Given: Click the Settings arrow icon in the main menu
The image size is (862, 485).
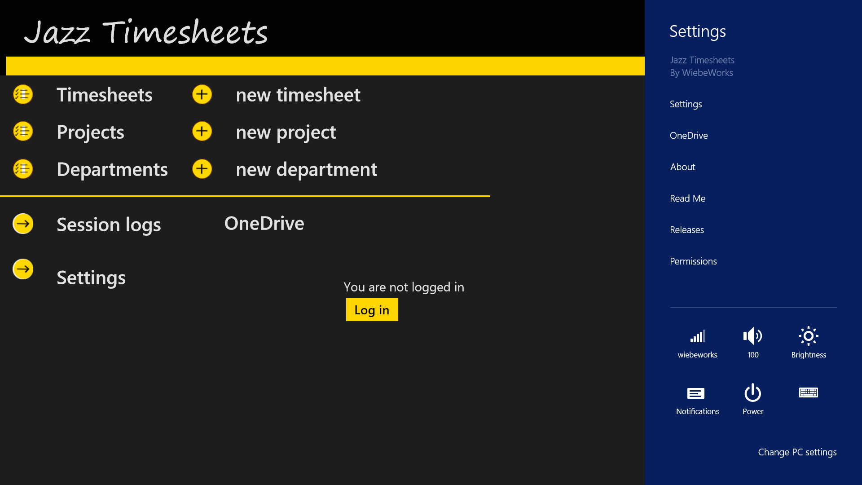Looking at the screenshot, I should click(23, 269).
